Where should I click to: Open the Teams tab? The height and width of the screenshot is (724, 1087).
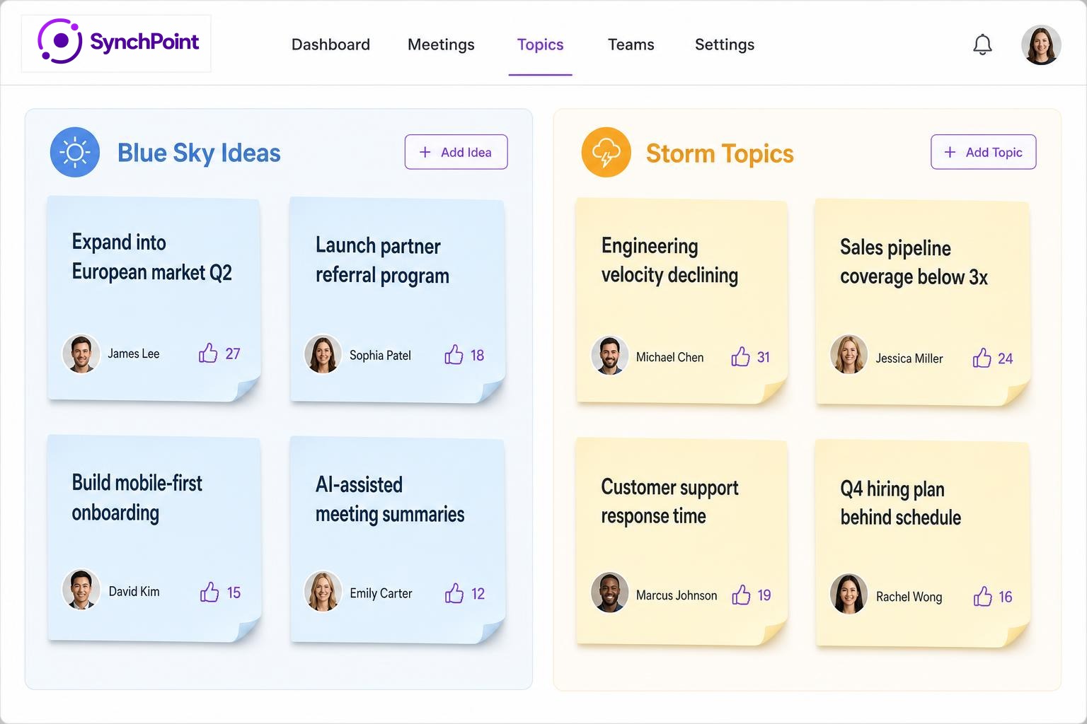click(x=631, y=45)
